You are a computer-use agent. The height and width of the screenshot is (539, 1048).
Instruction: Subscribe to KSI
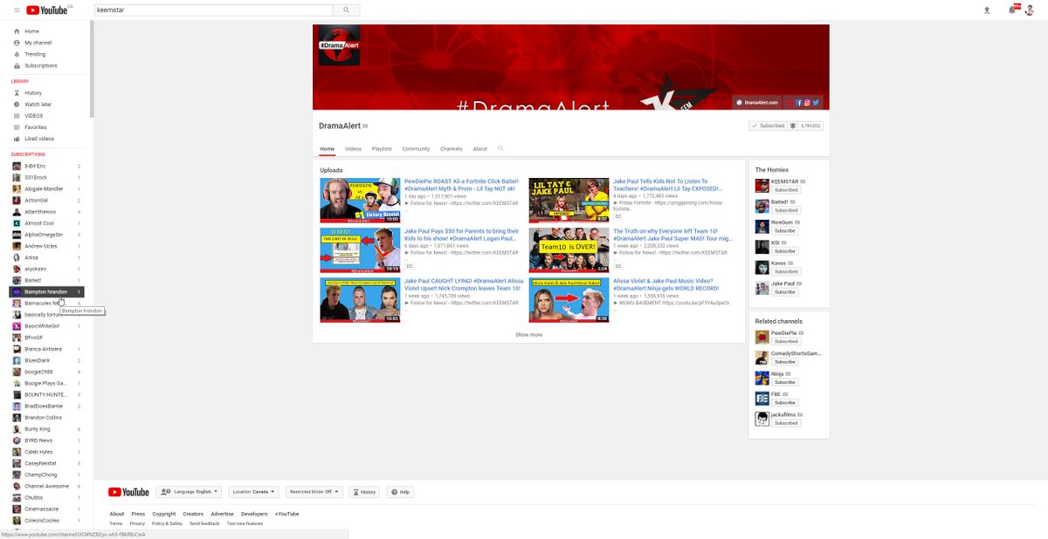(785, 251)
